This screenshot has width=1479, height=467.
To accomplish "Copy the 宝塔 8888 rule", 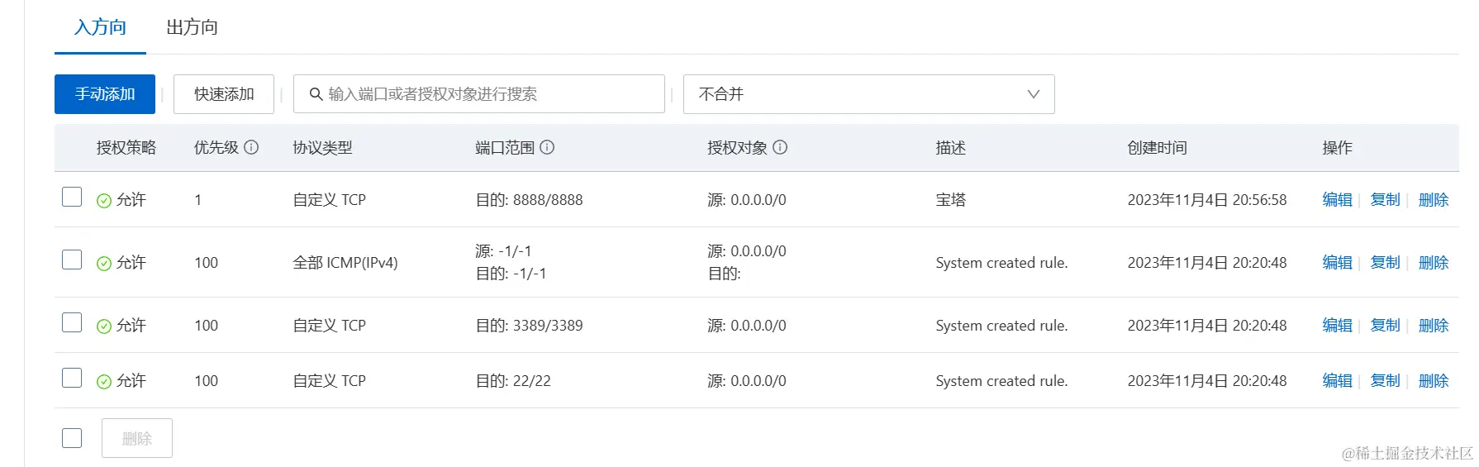I will 1385,200.
